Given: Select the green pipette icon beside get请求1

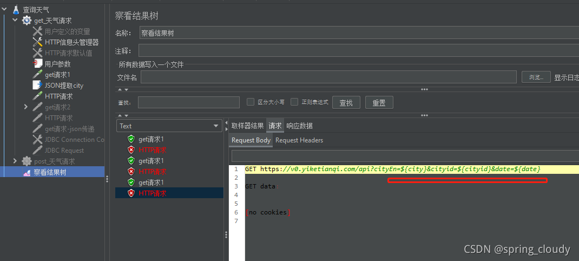Looking at the screenshot, I should [38, 75].
